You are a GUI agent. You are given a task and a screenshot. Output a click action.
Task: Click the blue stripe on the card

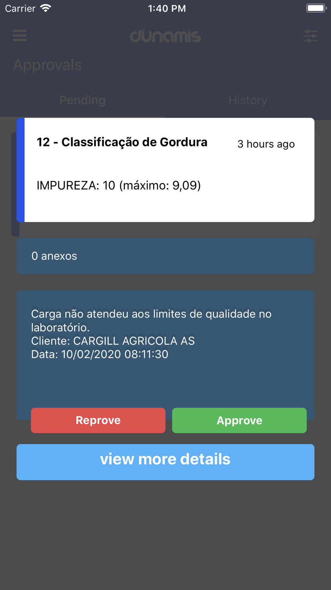(21, 170)
